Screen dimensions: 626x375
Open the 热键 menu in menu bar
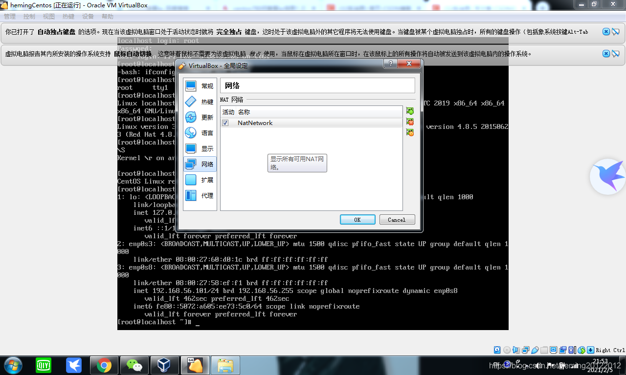(x=68, y=17)
